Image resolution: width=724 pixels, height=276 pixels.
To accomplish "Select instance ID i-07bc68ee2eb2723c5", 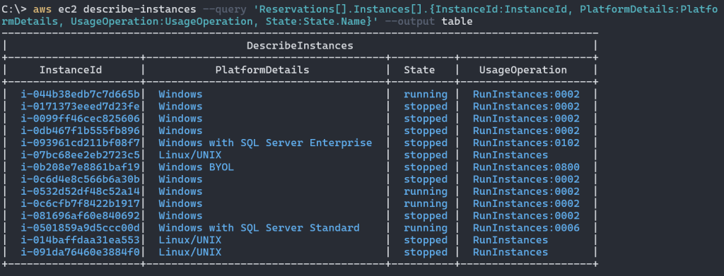I will click(x=81, y=155).
